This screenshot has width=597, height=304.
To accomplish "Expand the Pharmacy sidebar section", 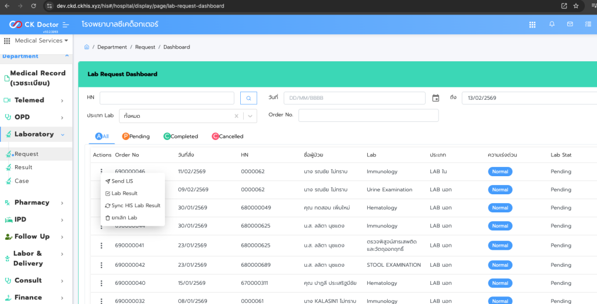I will click(62, 202).
